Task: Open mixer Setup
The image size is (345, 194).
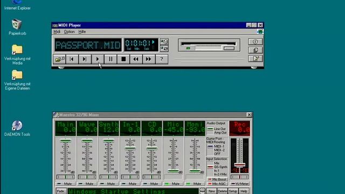Action: pos(233,191)
